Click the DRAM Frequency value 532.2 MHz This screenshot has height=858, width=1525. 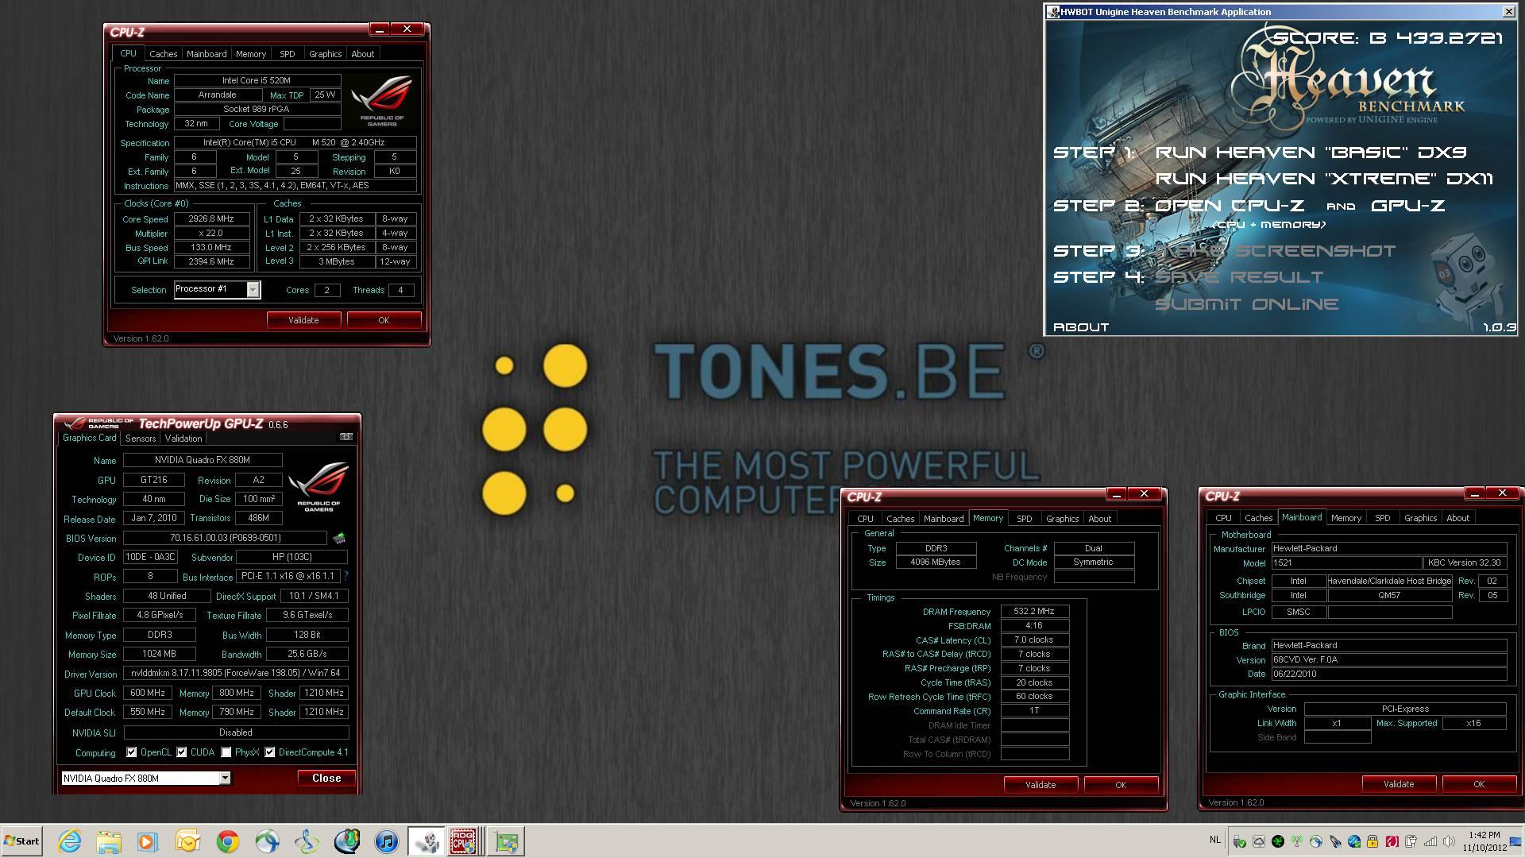(x=1034, y=612)
